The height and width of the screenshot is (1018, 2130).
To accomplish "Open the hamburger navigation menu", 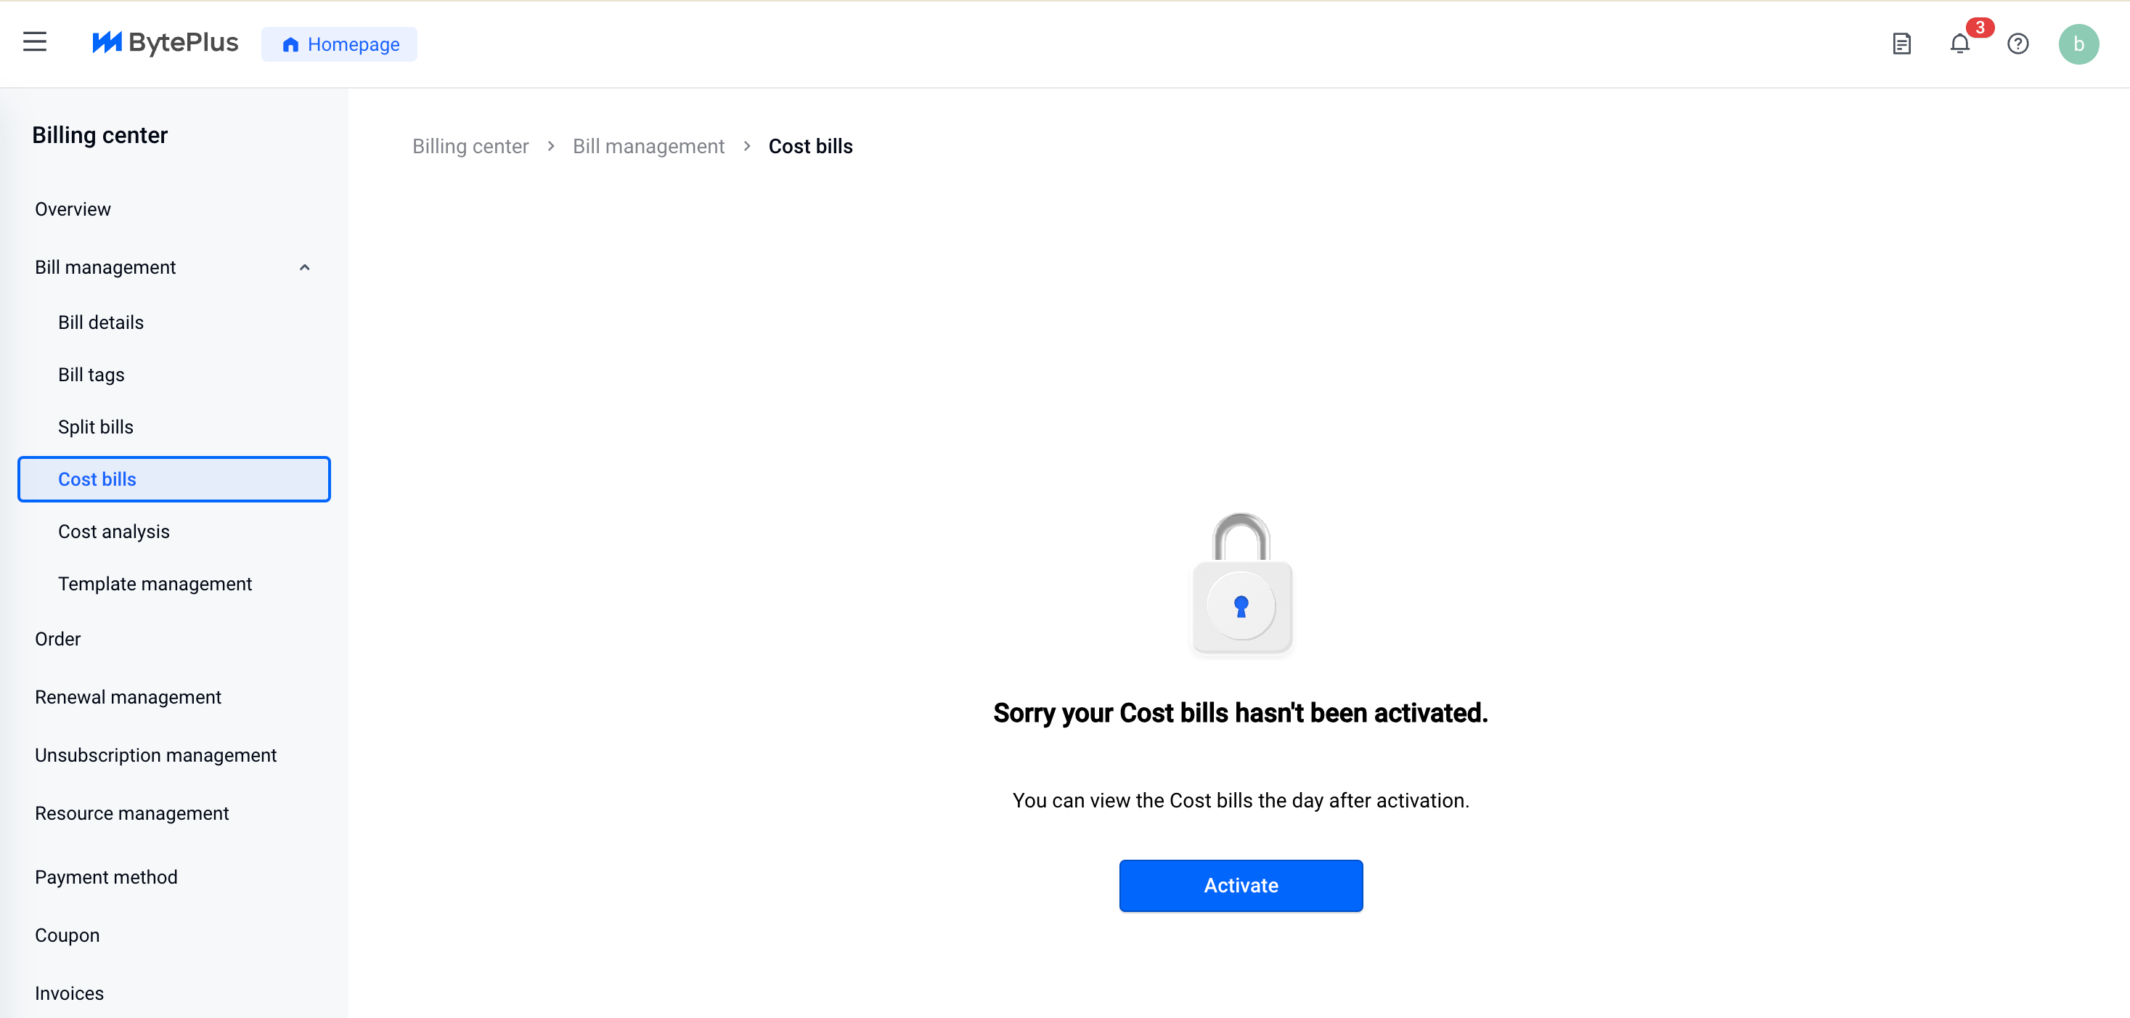I will pos(35,42).
